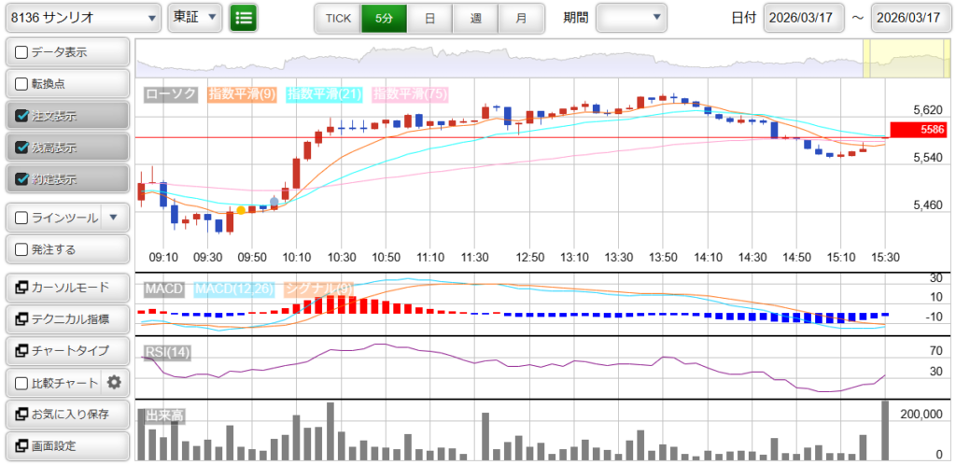This screenshot has width=956, height=465.
Task: Open チャートタイプ selection panel
Action: (x=66, y=350)
